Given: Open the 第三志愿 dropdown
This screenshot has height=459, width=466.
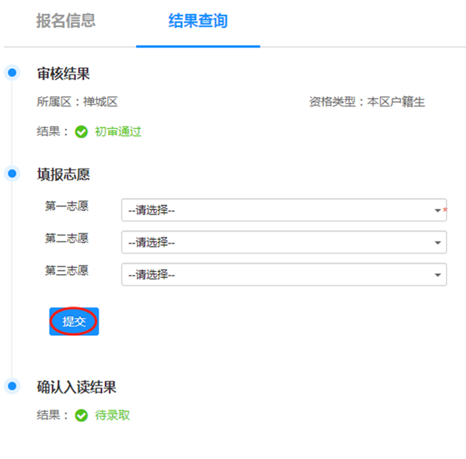Looking at the screenshot, I should pos(280,274).
